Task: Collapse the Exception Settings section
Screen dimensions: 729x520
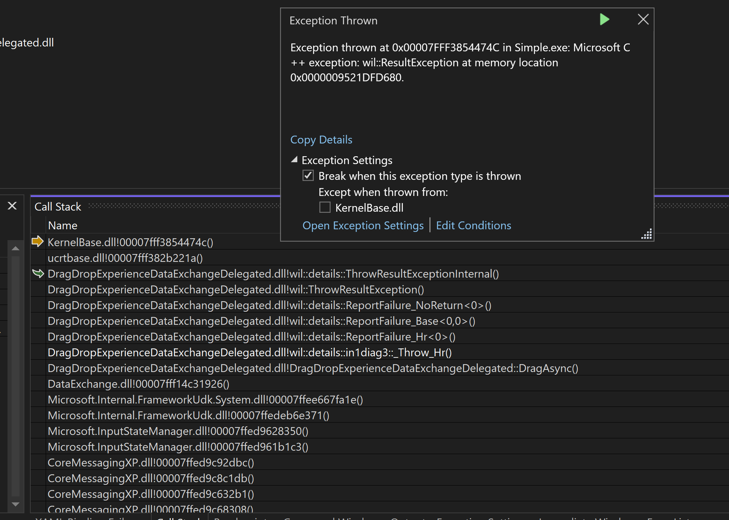Action: (x=294, y=160)
